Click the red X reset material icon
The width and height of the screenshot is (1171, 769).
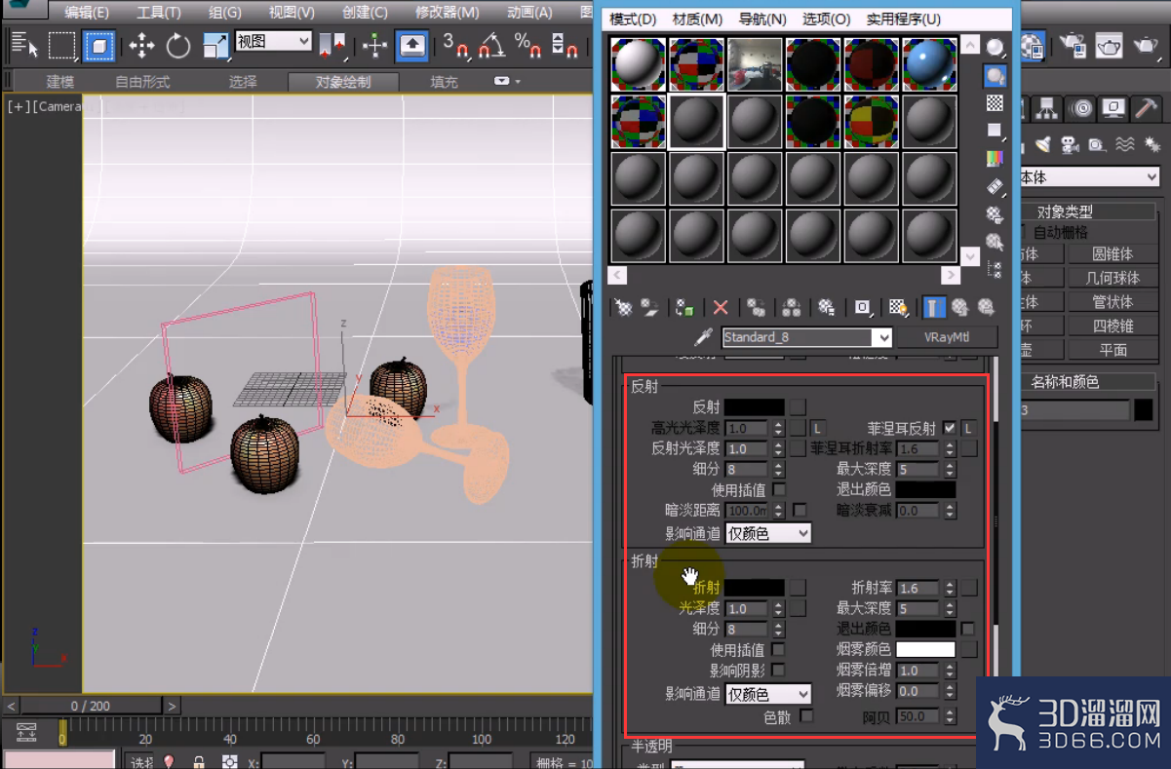coord(721,308)
